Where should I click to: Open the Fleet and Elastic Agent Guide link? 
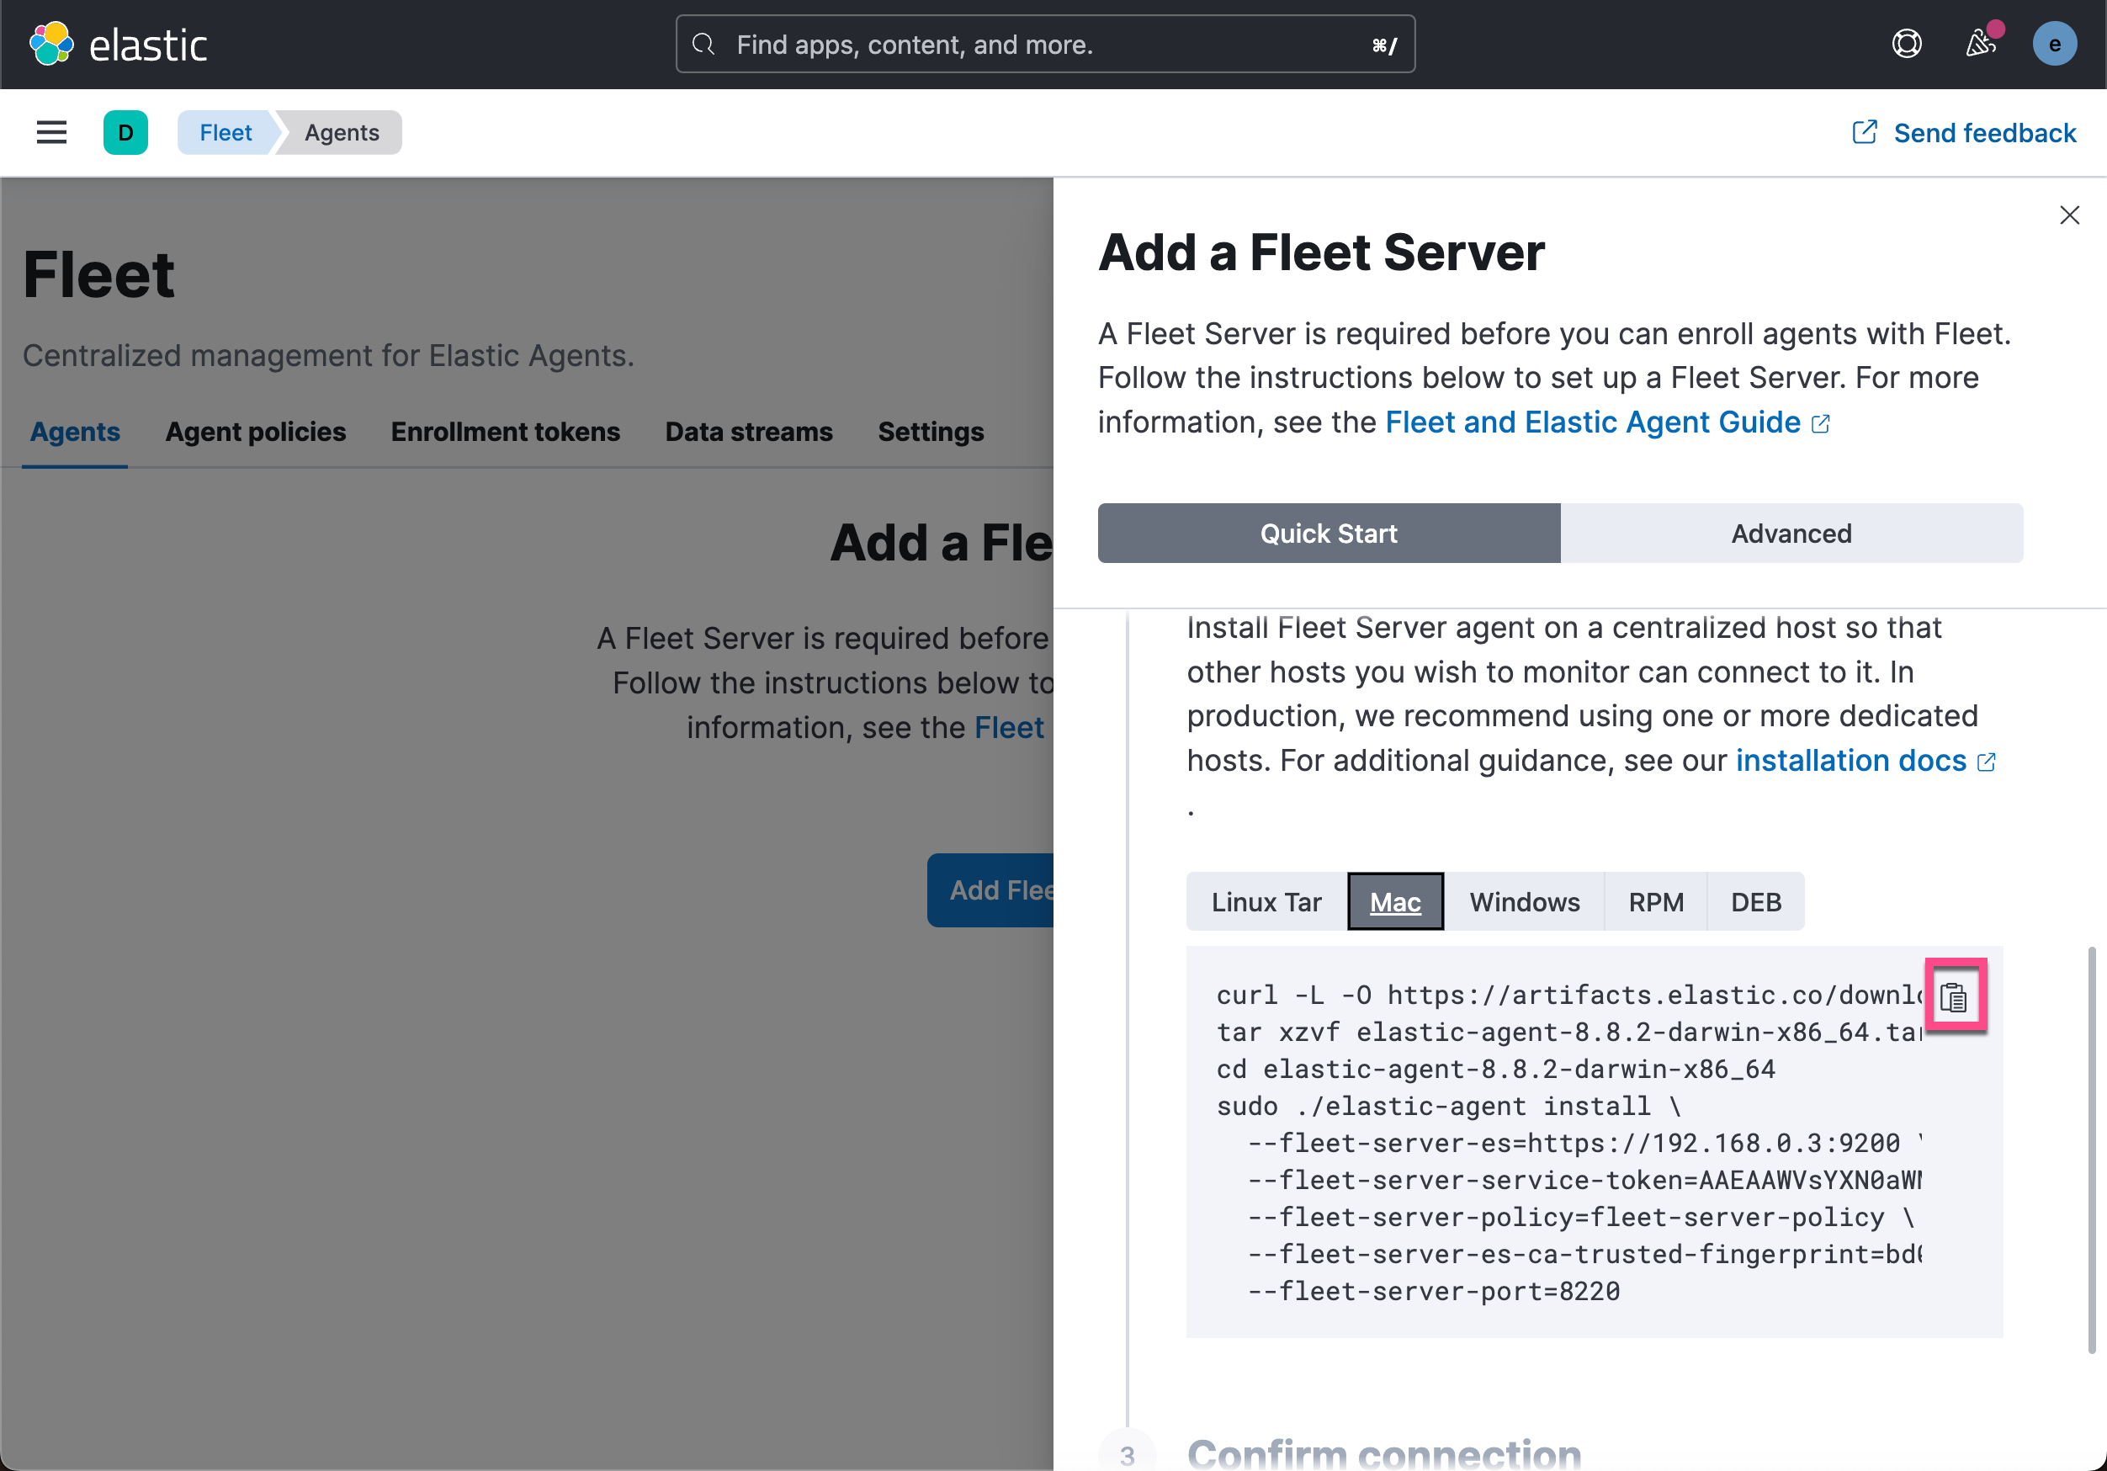1592,422
